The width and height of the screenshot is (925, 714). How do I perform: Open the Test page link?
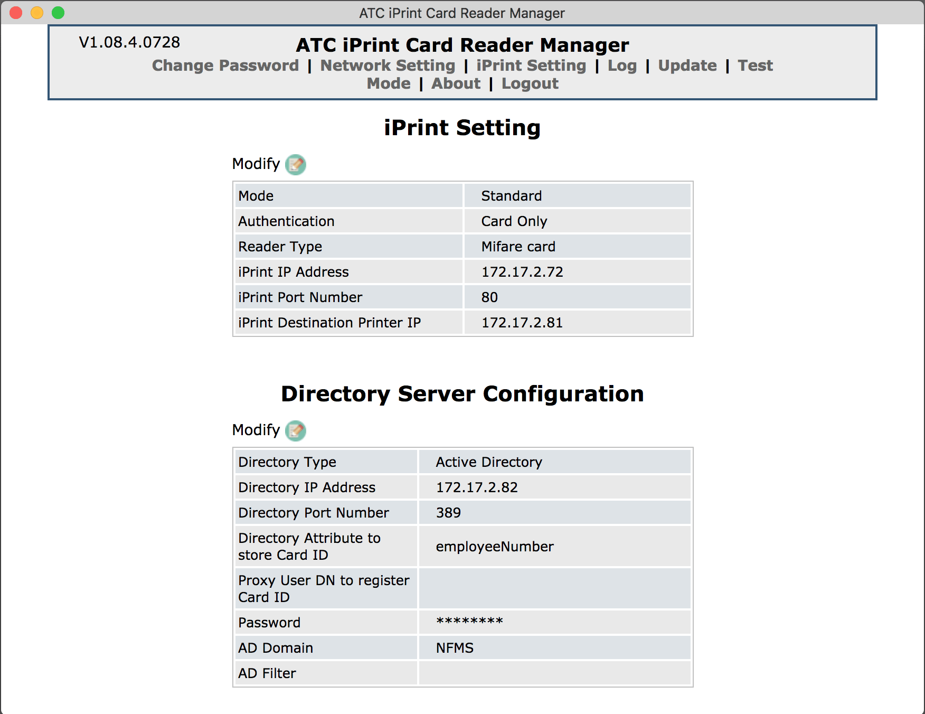pos(755,65)
